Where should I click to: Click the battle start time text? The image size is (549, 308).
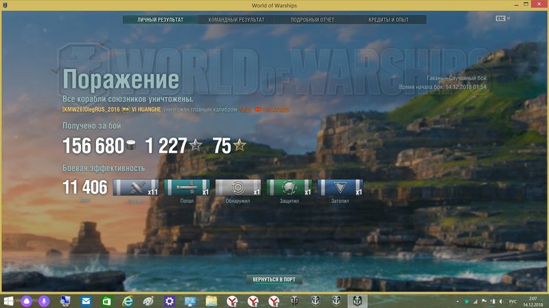click(443, 87)
